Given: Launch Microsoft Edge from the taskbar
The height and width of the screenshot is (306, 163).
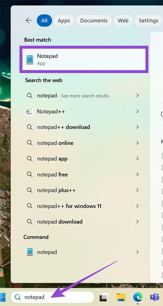Looking at the screenshot, I should point(138,297).
